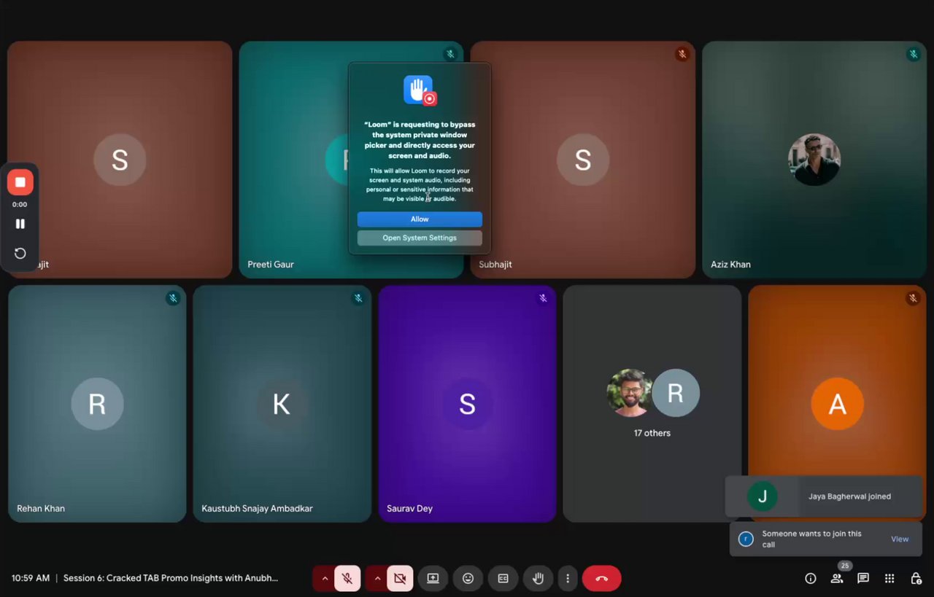
Task: Click the S avatar on Saurav Dey's tile
Action: [x=467, y=403]
